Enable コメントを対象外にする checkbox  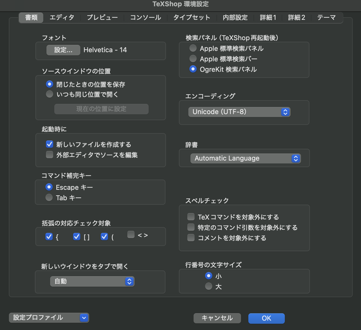191,238
